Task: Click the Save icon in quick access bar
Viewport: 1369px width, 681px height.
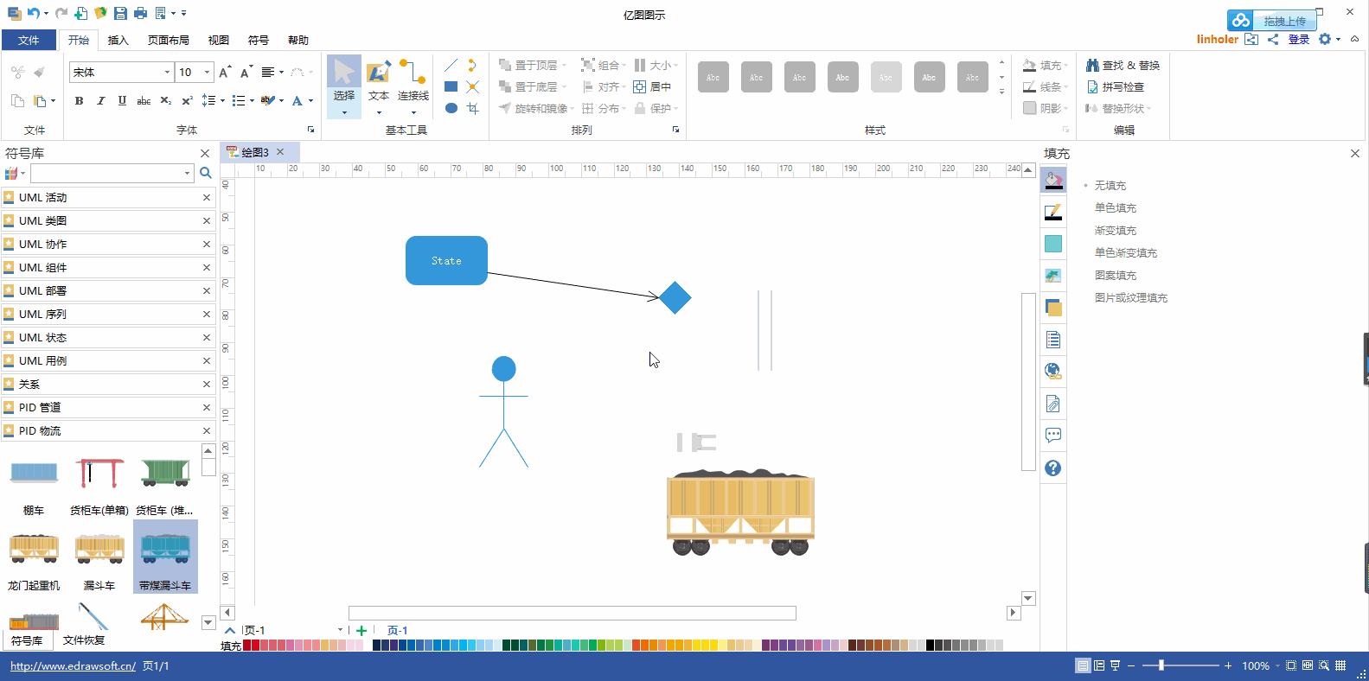Action: (120, 13)
